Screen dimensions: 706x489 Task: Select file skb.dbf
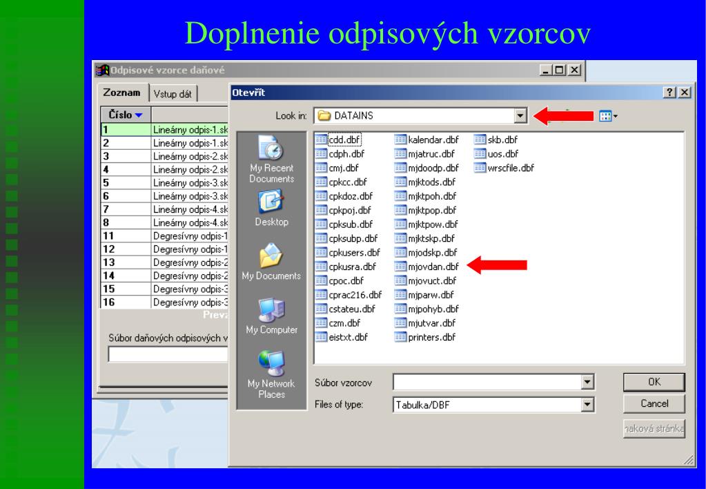496,140
